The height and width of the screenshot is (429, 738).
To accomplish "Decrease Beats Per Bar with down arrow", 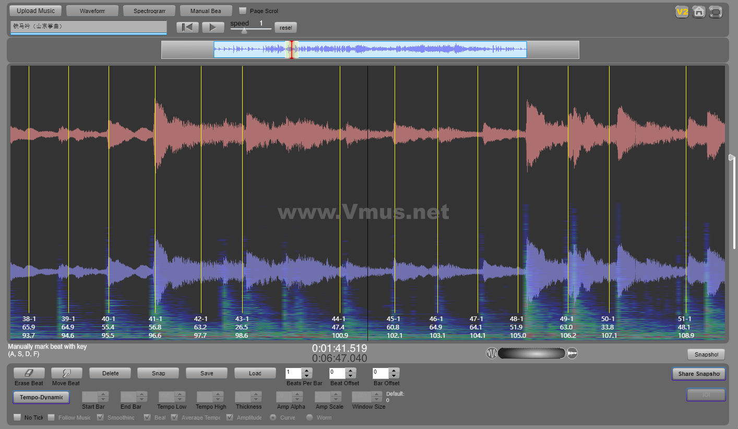I will point(307,376).
